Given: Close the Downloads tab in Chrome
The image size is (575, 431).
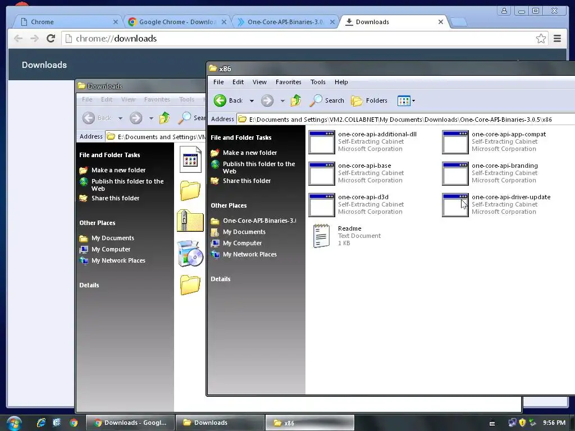Looking at the screenshot, I should tap(441, 22).
